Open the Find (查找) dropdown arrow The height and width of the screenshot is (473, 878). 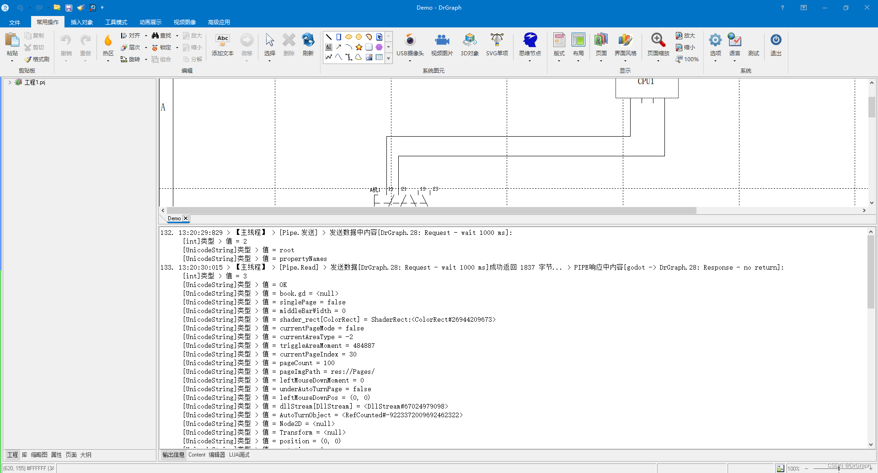(x=177, y=36)
